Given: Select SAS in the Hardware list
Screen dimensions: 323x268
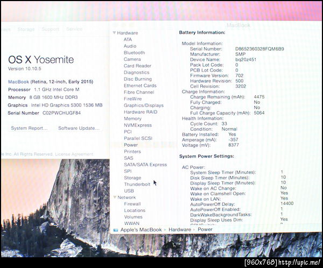Looking at the screenshot, I should [129, 158].
